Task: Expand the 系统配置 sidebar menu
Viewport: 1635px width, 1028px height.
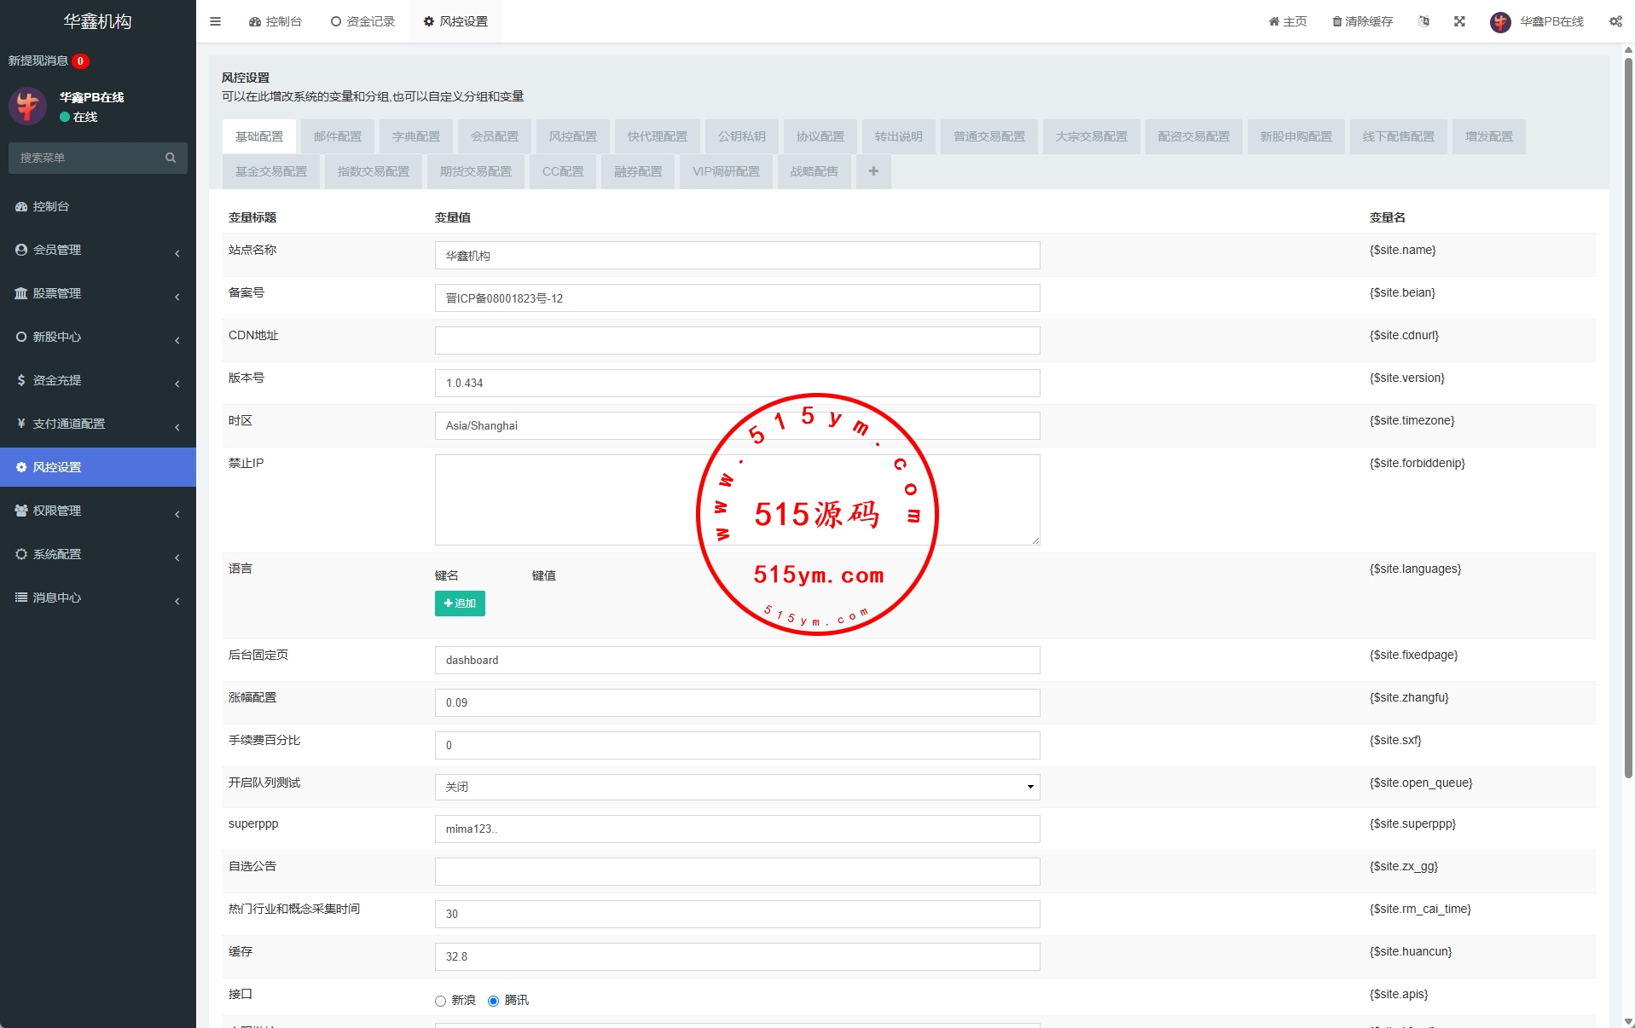Action: coord(98,554)
